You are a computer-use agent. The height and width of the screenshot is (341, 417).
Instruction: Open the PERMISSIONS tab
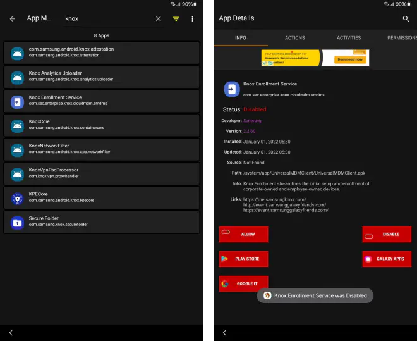(401, 38)
